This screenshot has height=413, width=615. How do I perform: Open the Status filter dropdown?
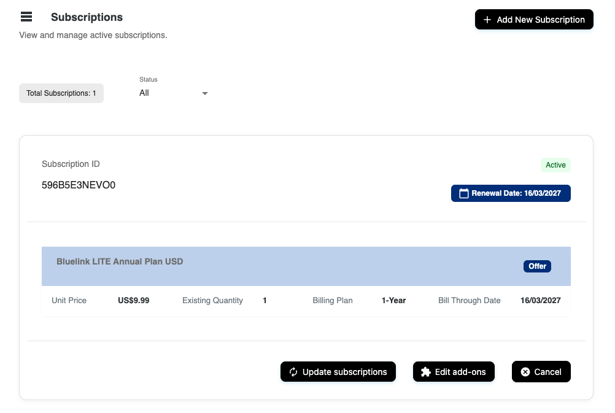(x=174, y=93)
